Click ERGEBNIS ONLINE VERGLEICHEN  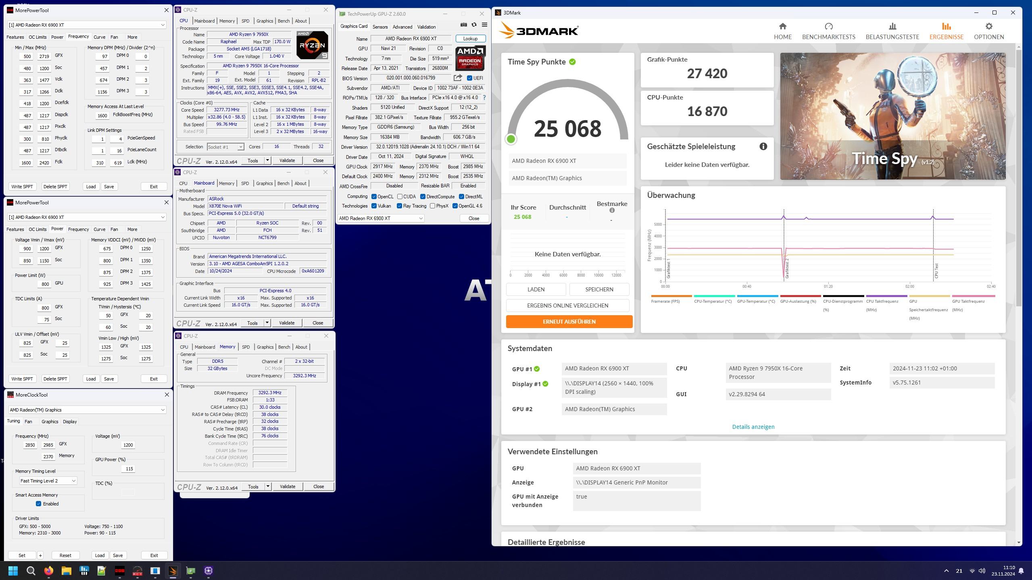point(567,306)
